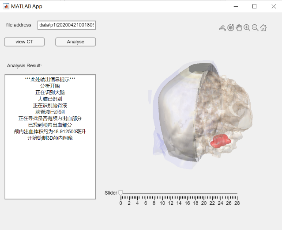
Task: Click the 'Analysis Result:' label
Action: tap(24, 65)
